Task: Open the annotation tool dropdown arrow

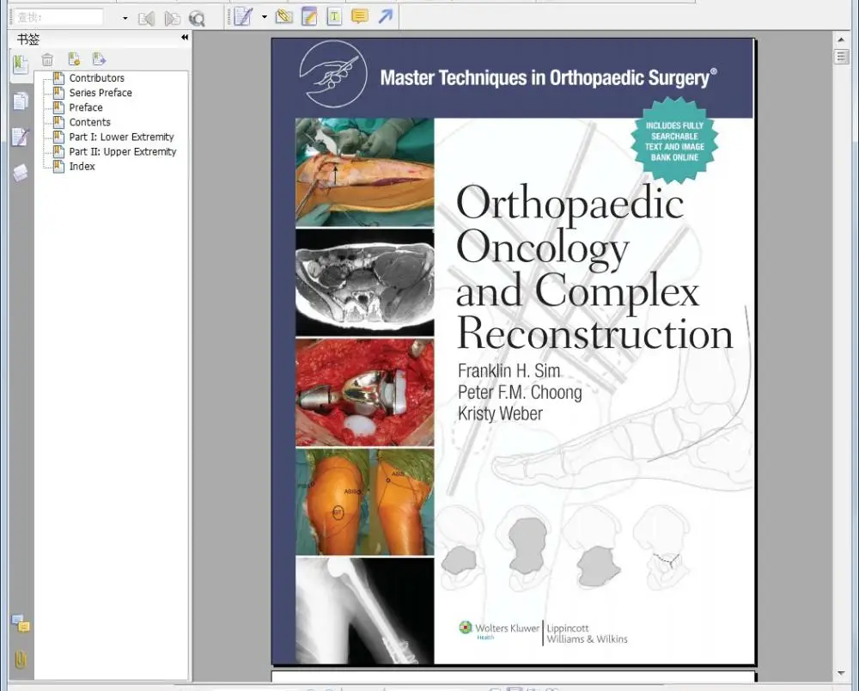Action: (x=264, y=17)
